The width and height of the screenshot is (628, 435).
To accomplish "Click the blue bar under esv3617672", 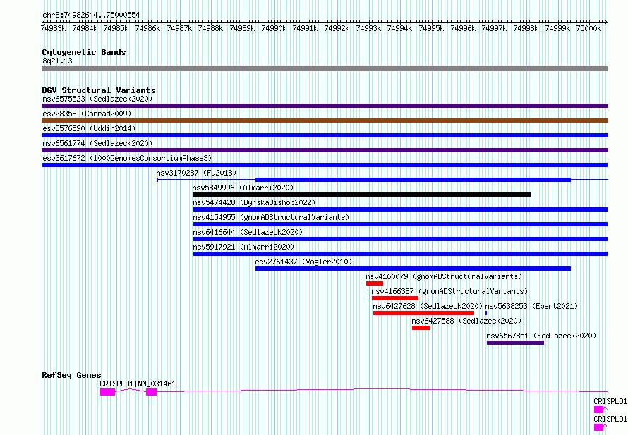I will point(325,165).
